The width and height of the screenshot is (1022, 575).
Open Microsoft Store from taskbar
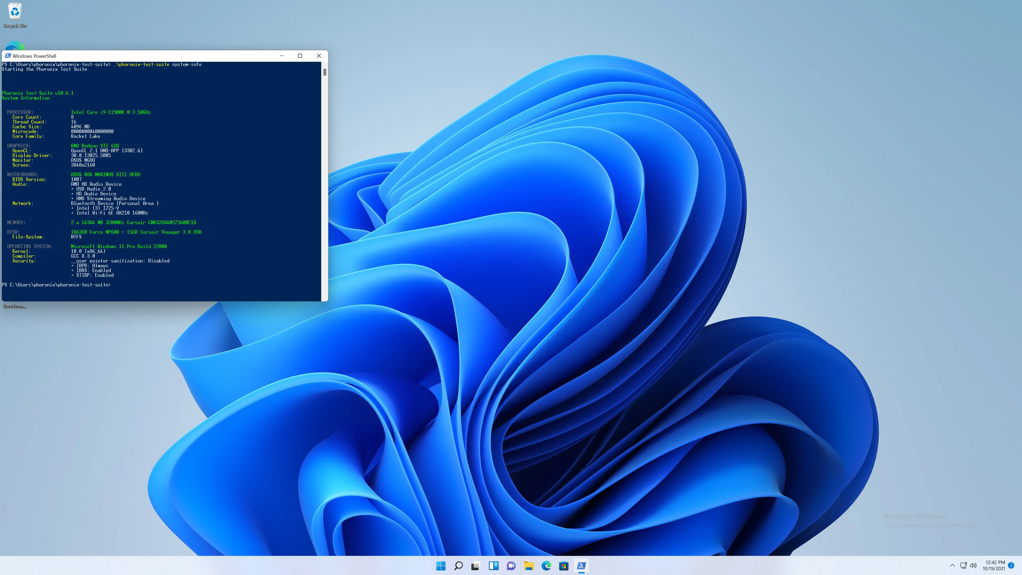point(564,566)
